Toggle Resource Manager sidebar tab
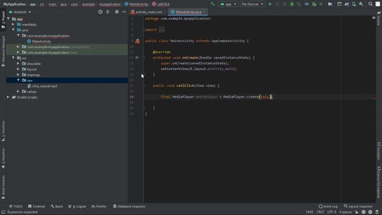The height and width of the screenshot is (215, 382). (3, 51)
